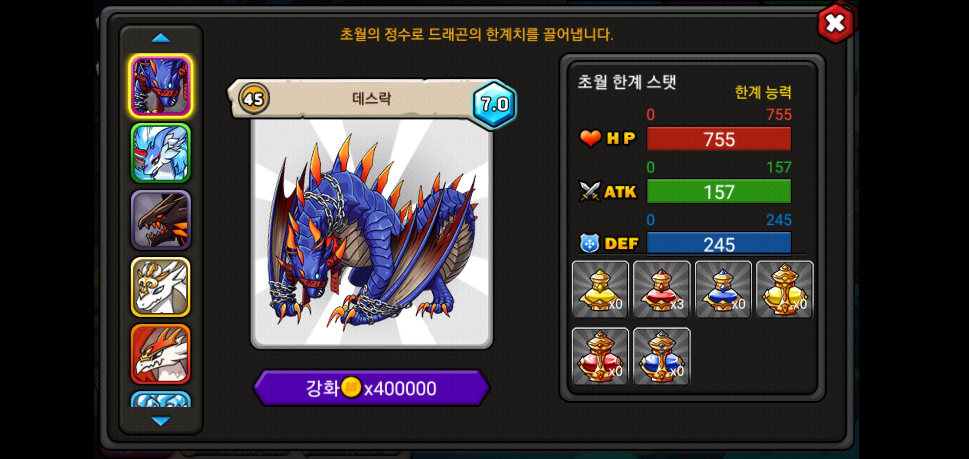Click the red HP 755 bar
This screenshot has height=459, width=969.
coord(719,139)
